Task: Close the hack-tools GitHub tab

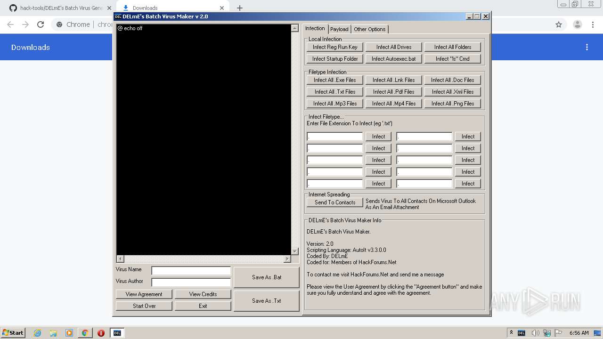Action: click(109, 8)
